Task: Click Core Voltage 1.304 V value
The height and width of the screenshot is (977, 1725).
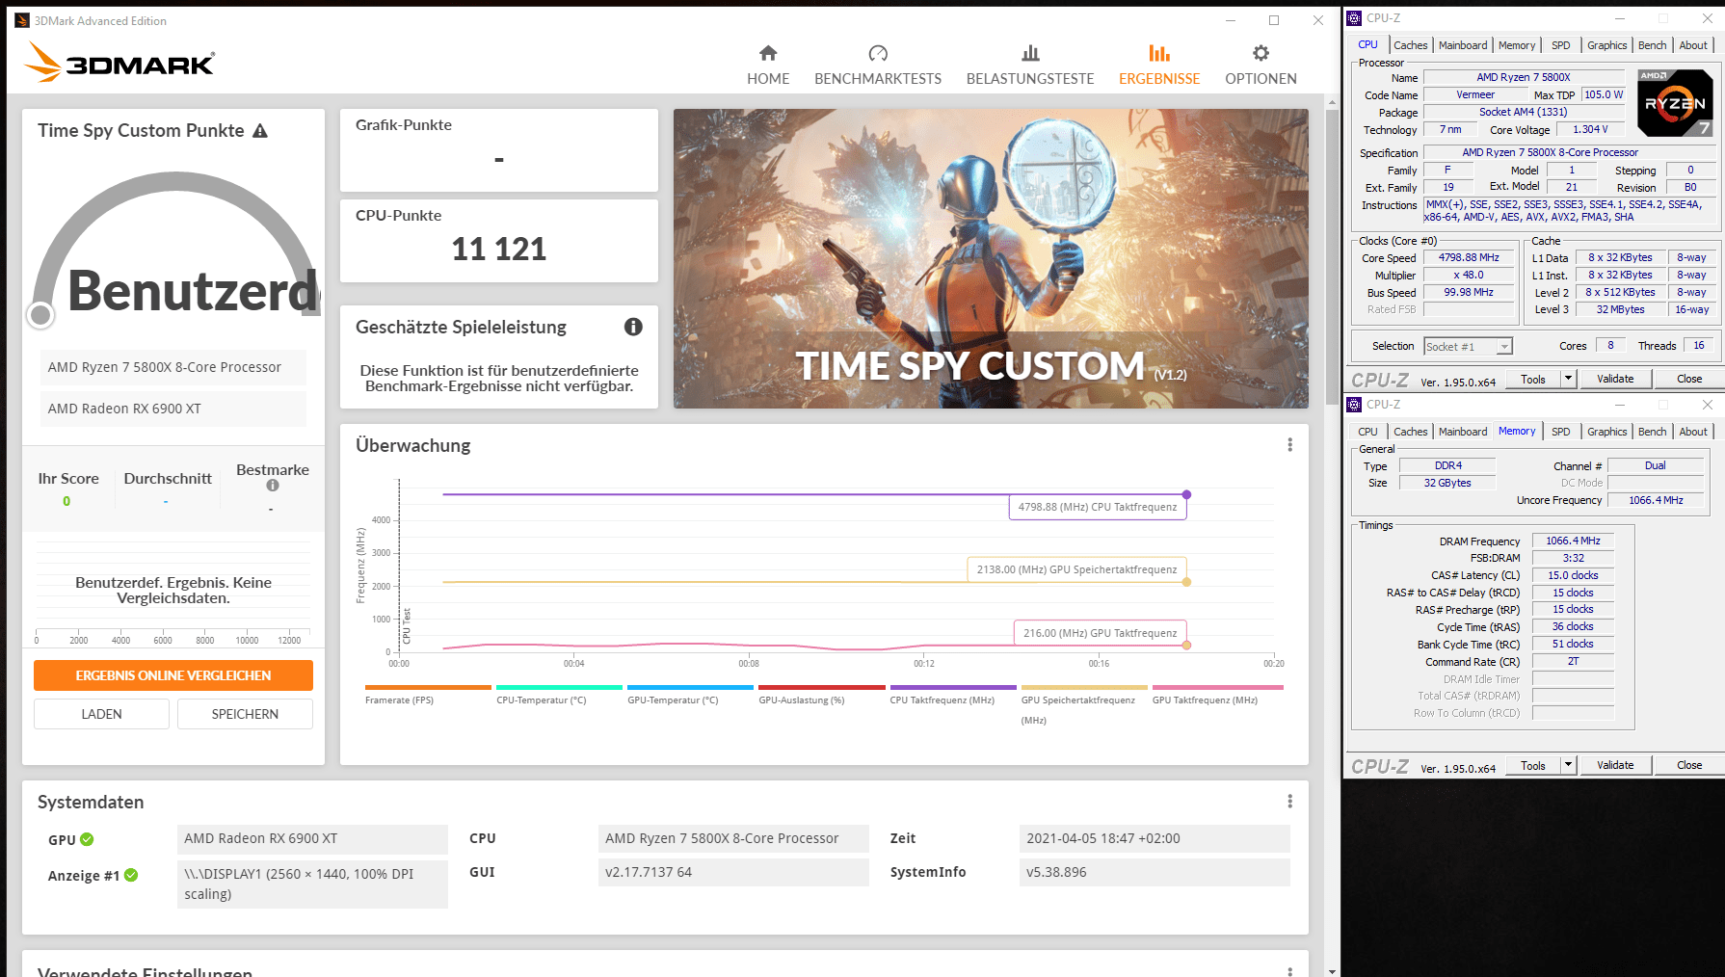Action: 1590,129
